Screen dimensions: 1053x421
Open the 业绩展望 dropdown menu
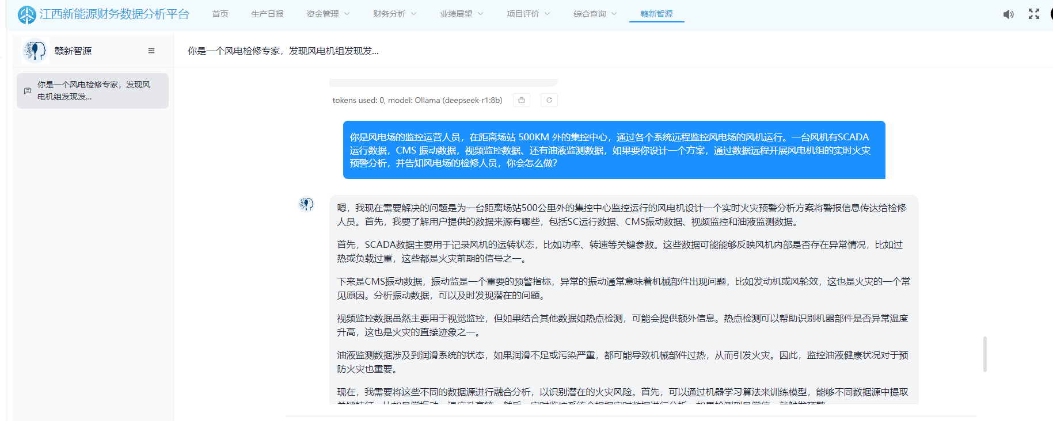(461, 14)
